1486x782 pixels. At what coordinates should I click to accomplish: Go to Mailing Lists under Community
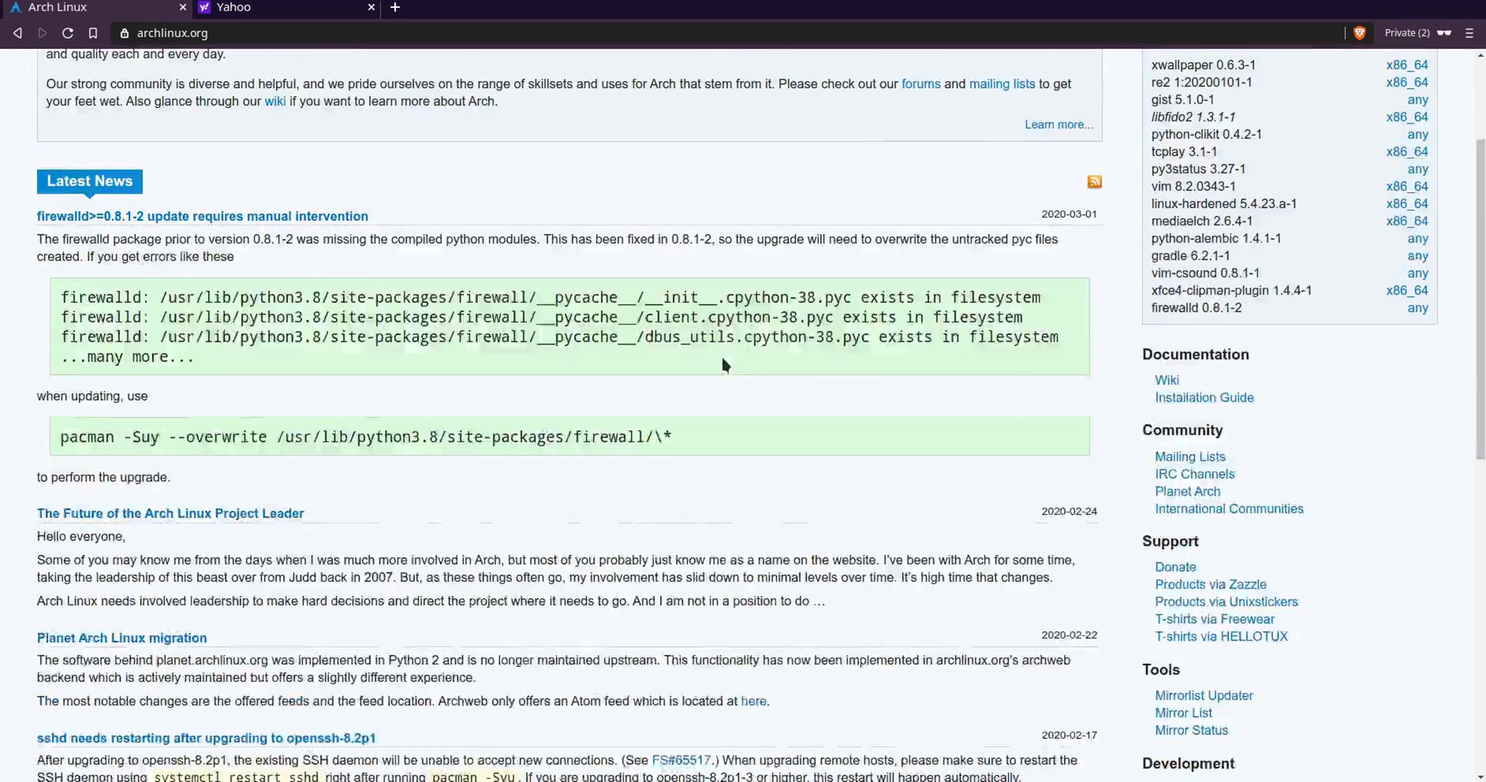pos(1190,457)
